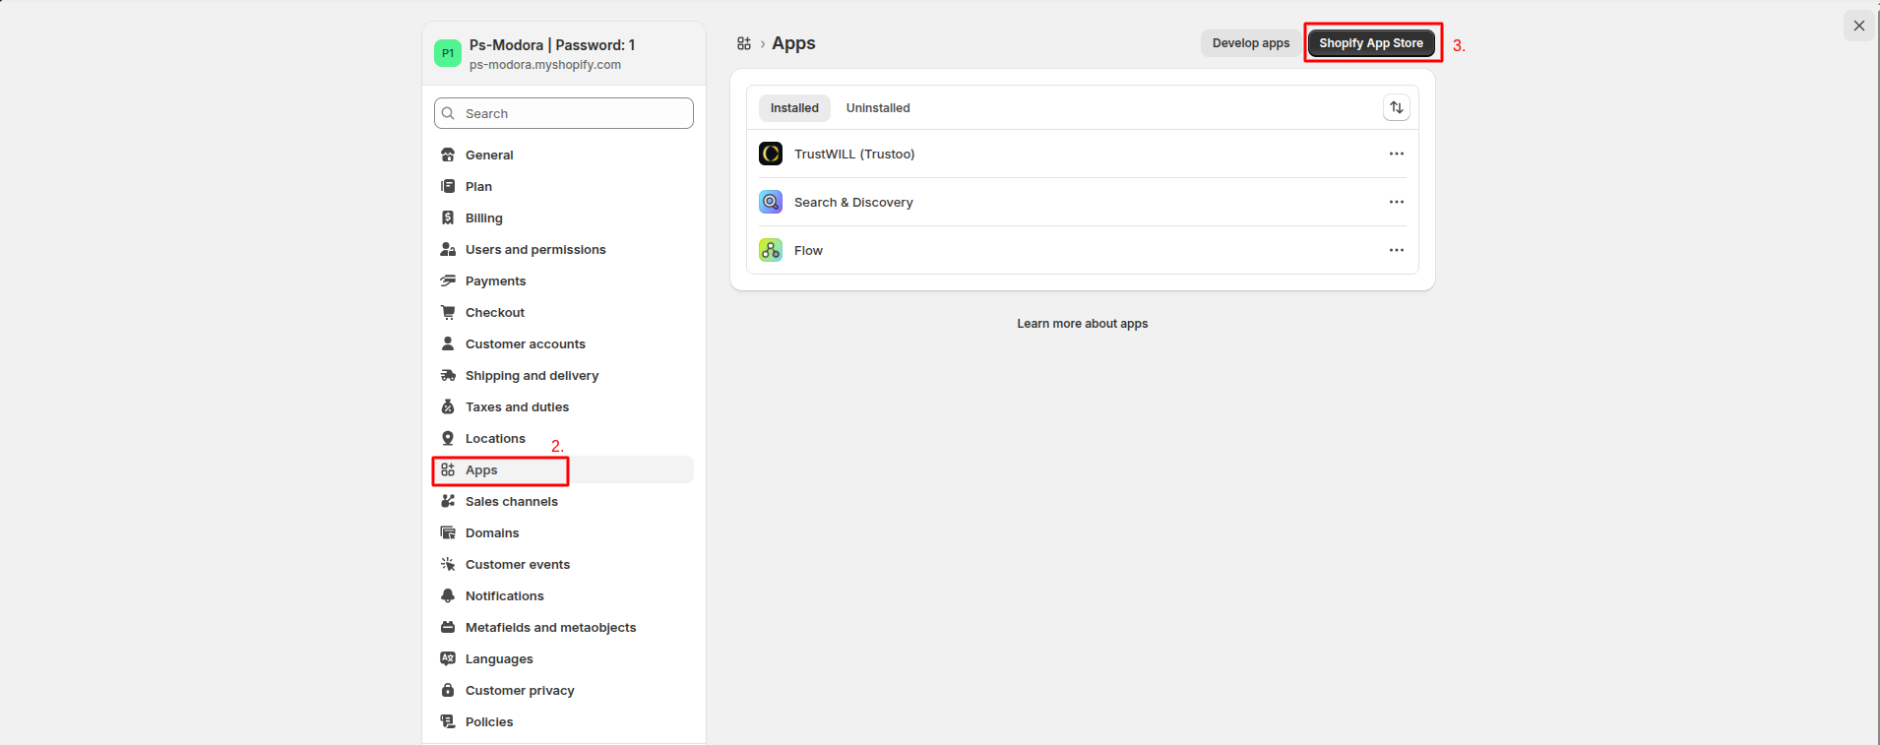1880x745 pixels.
Task: Click the Ps-Modora store header
Action: (564, 53)
